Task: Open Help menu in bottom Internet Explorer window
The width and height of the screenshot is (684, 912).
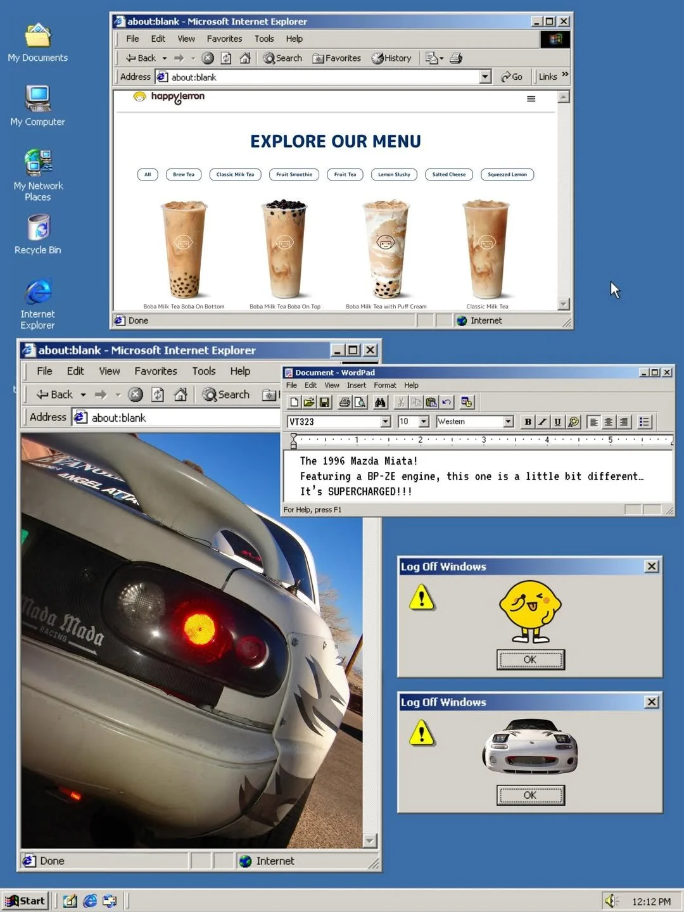Action: [240, 371]
